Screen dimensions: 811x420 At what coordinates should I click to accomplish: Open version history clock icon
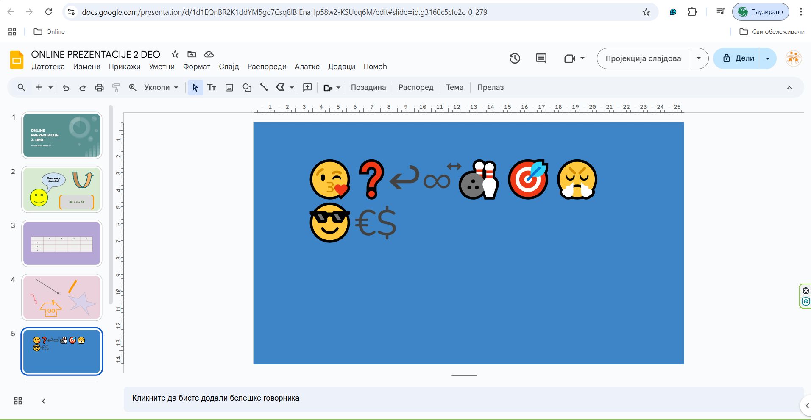point(515,58)
